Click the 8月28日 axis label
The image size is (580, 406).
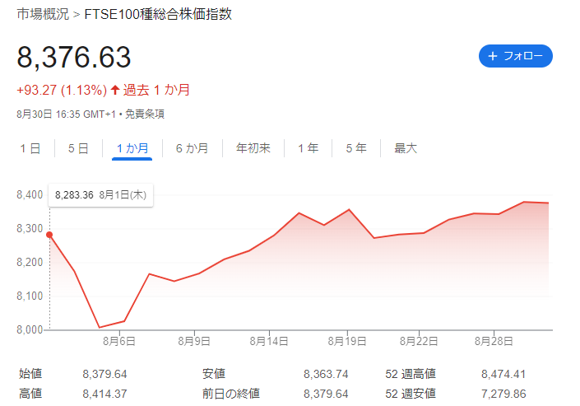click(494, 341)
